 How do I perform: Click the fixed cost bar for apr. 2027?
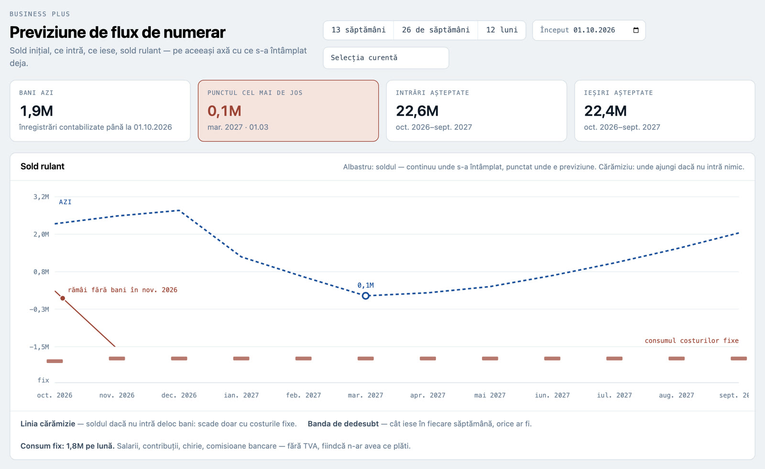428,358
